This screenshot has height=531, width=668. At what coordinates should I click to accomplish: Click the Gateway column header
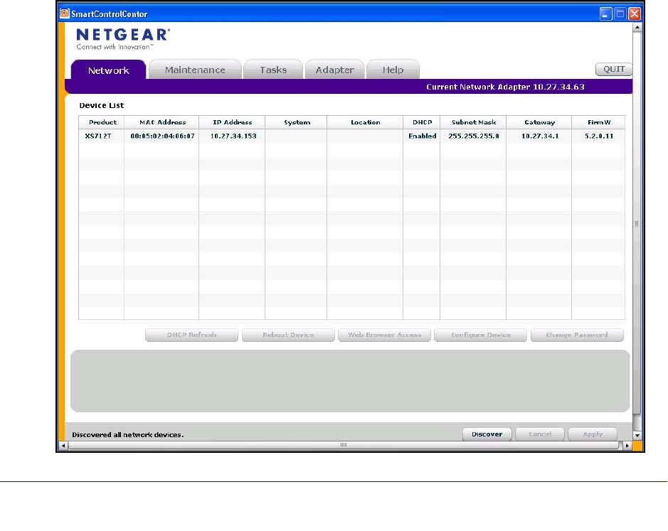pyautogui.click(x=539, y=122)
